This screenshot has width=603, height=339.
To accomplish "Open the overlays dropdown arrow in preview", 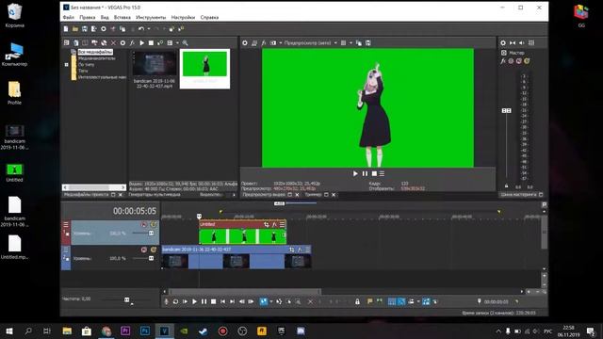I will pos(350,43).
